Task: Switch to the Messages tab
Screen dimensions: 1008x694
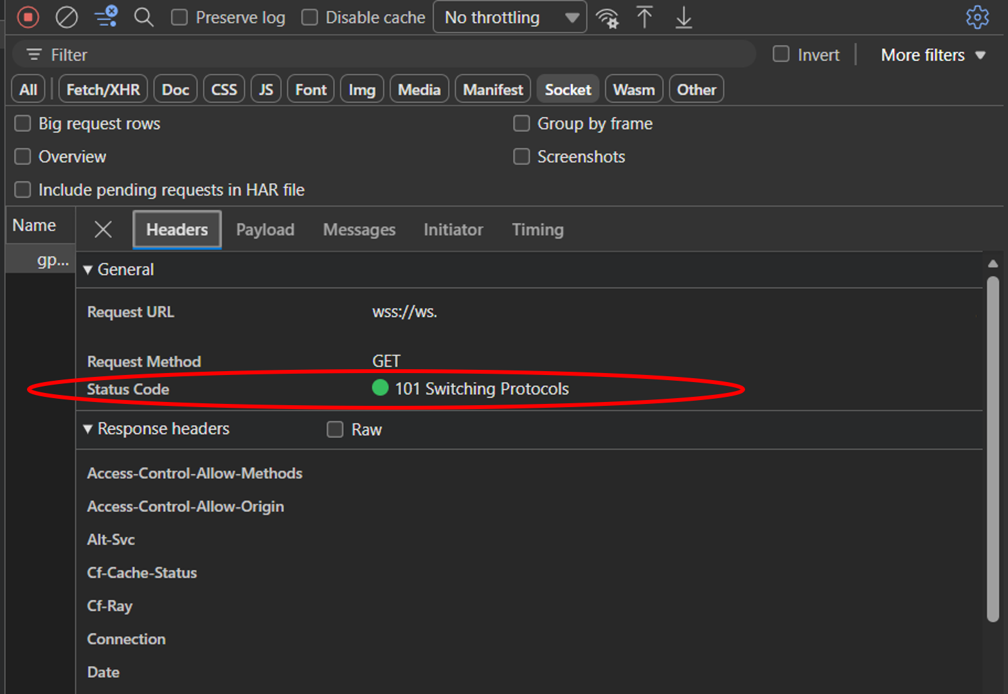Action: (359, 230)
